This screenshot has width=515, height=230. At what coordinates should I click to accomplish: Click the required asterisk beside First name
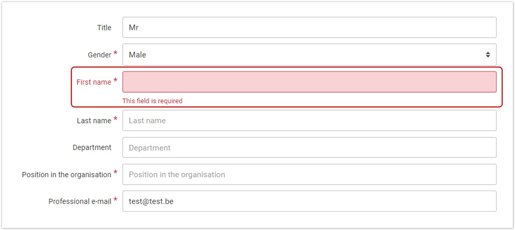(115, 81)
